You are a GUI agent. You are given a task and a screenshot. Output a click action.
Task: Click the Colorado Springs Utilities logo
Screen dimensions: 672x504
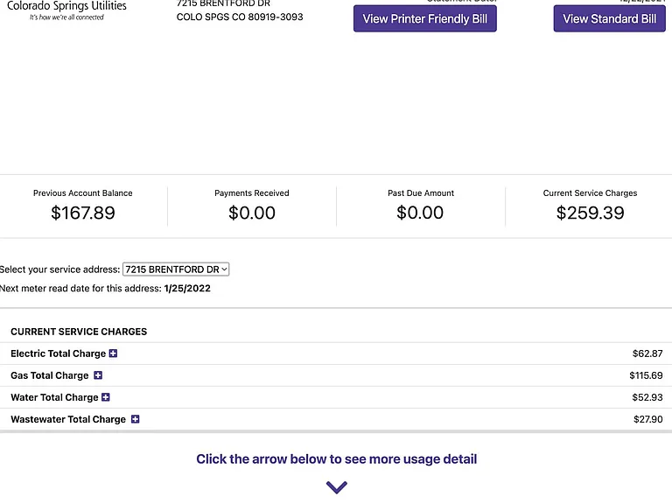coord(66,10)
